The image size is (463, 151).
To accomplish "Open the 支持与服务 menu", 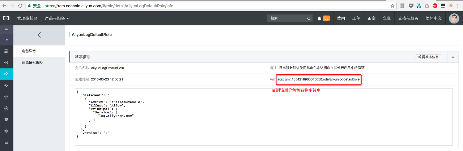I will (x=408, y=18).
